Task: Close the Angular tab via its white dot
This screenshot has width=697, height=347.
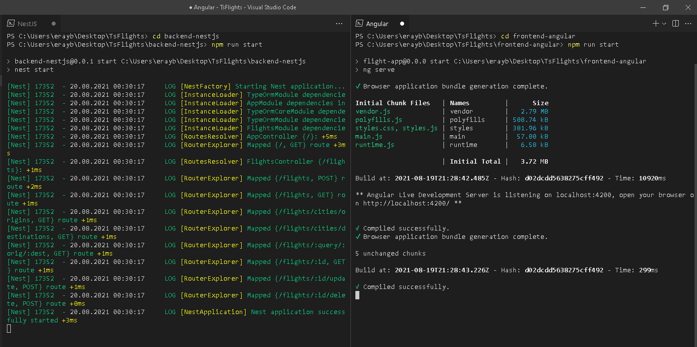Action: click(x=402, y=24)
